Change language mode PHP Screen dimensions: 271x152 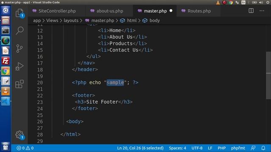221,148
